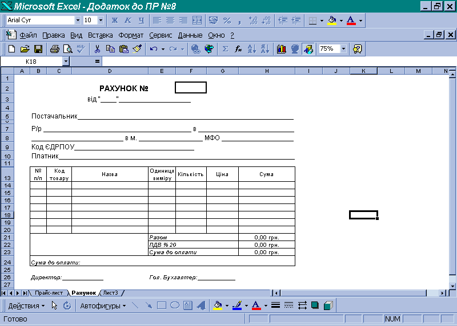Open the Формат menu
This screenshot has width=457, height=326.
pos(131,35)
